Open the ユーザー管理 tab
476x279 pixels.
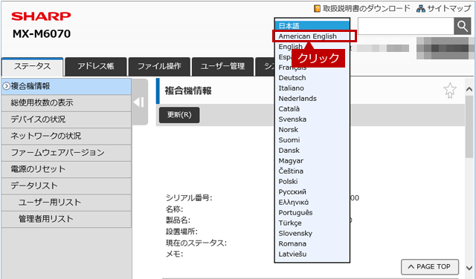coord(222,66)
